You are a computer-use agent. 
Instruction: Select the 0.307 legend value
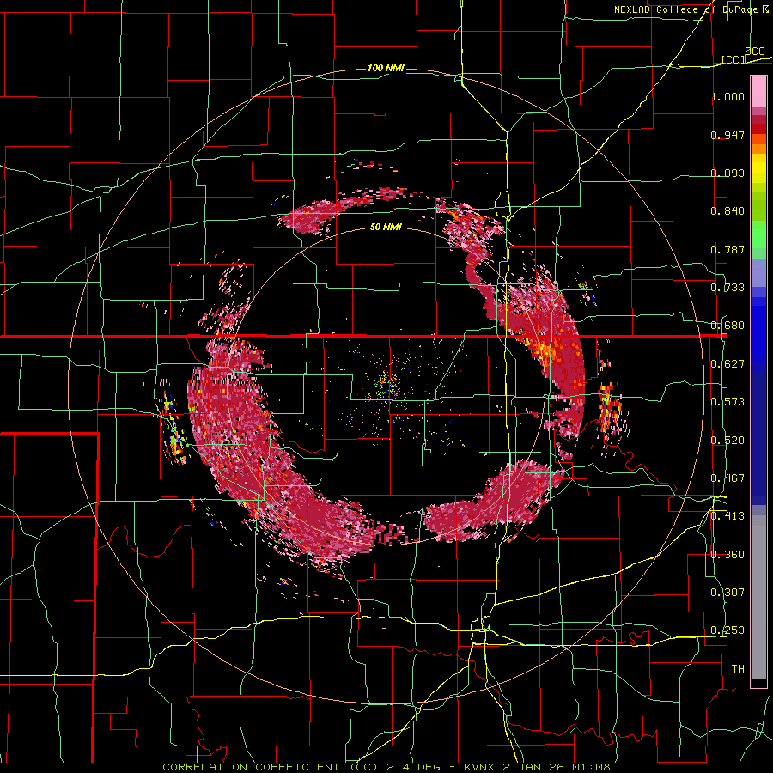727,593
